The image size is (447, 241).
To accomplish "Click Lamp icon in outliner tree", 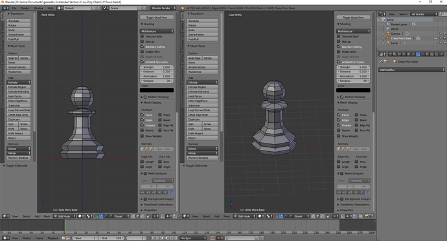I will tap(388, 43).
